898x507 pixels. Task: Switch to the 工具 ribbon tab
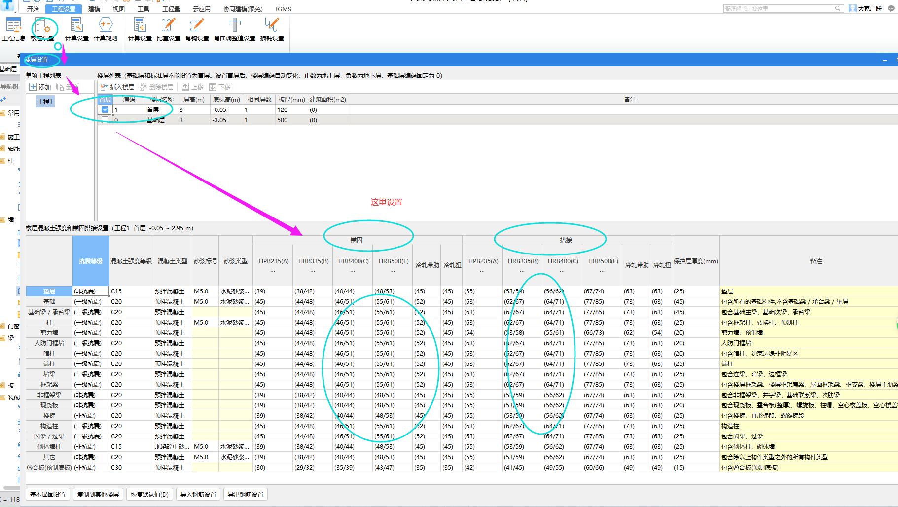(x=144, y=9)
